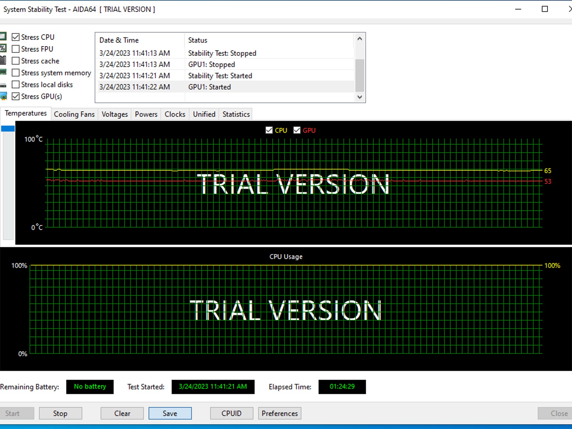This screenshot has height=429, width=572.
Task: Enable the Stress FPU checkbox
Action: [16, 49]
